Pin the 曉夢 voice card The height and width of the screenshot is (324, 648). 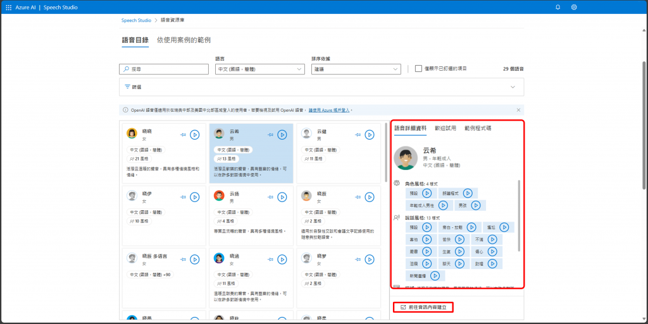(x=358, y=260)
